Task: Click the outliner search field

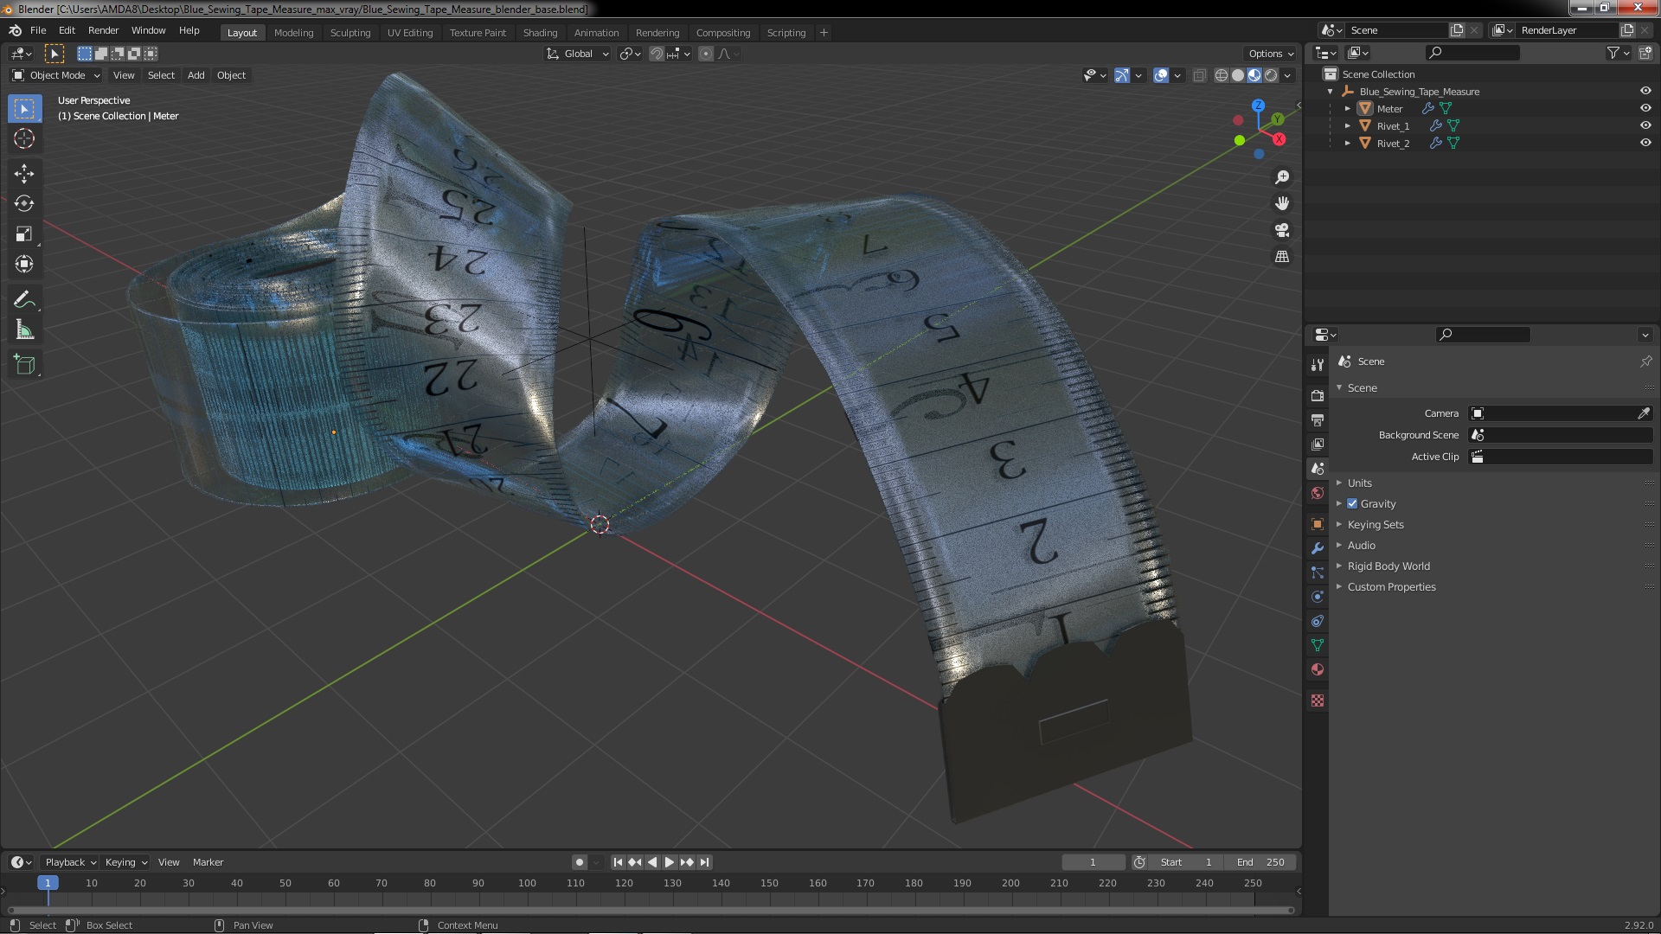Action: 1472,53
